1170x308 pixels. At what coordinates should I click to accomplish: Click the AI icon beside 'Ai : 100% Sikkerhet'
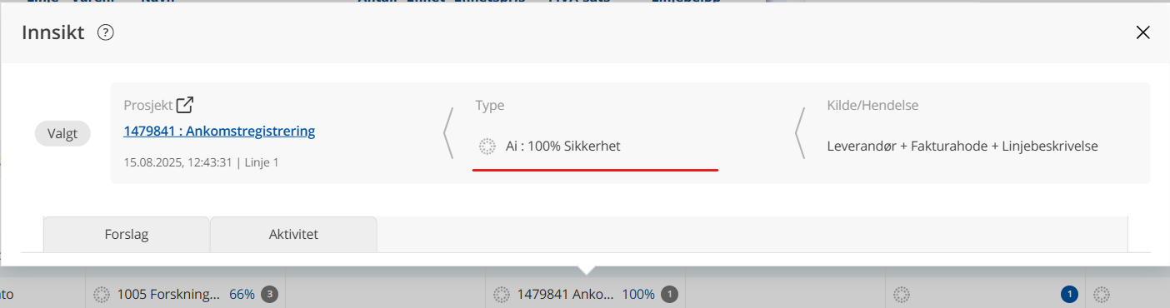click(x=487, y=146)
